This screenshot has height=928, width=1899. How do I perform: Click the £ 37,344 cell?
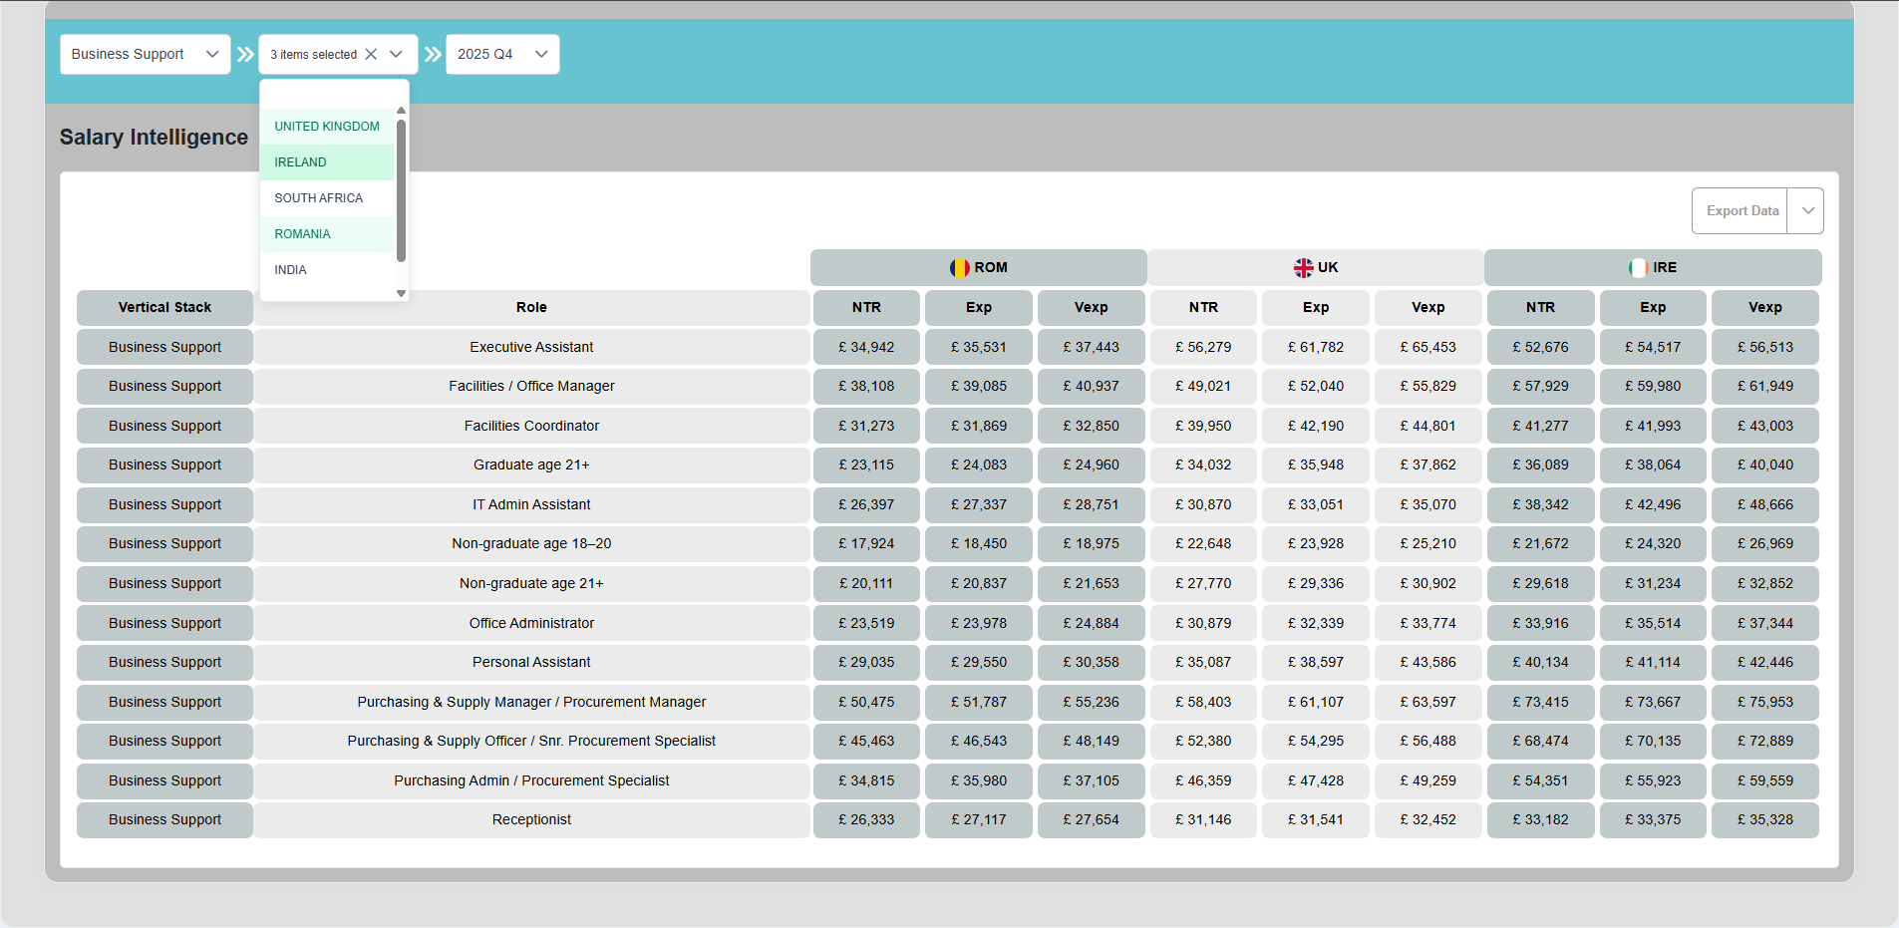(1764, 623)
